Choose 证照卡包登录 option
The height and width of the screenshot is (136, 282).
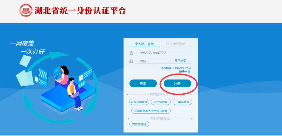(x=139, y=102)
